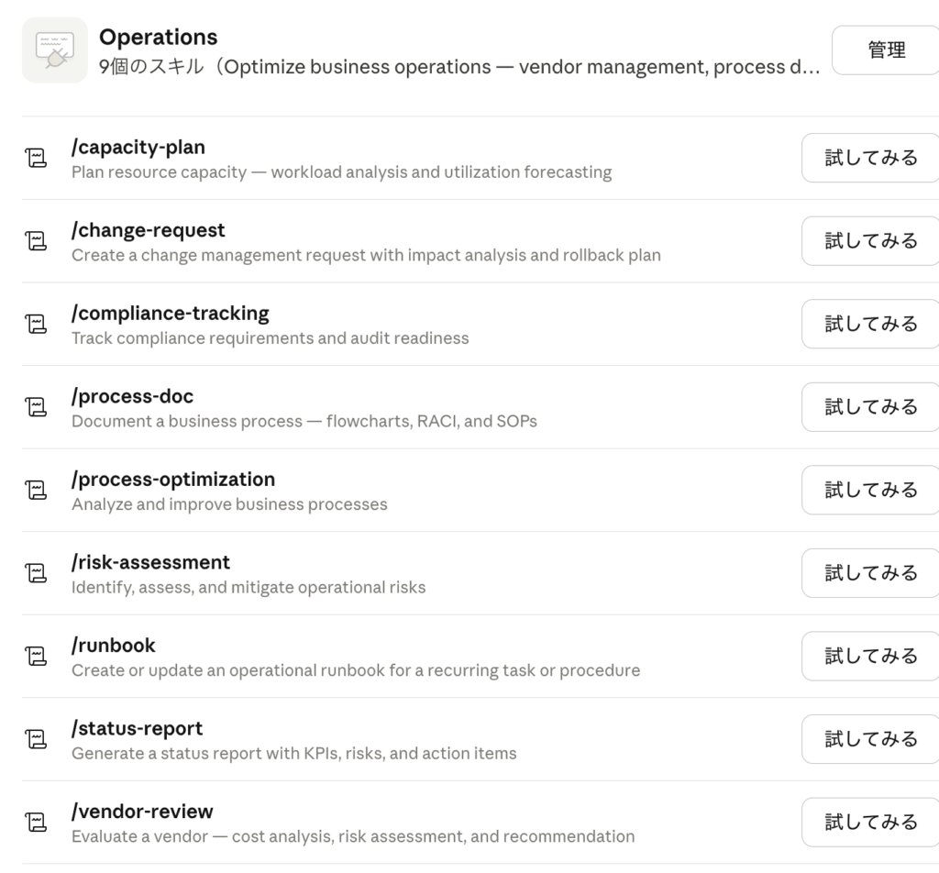Click the 管理 button for Operations
939x873 pixels.
click(x=886, y=50)
